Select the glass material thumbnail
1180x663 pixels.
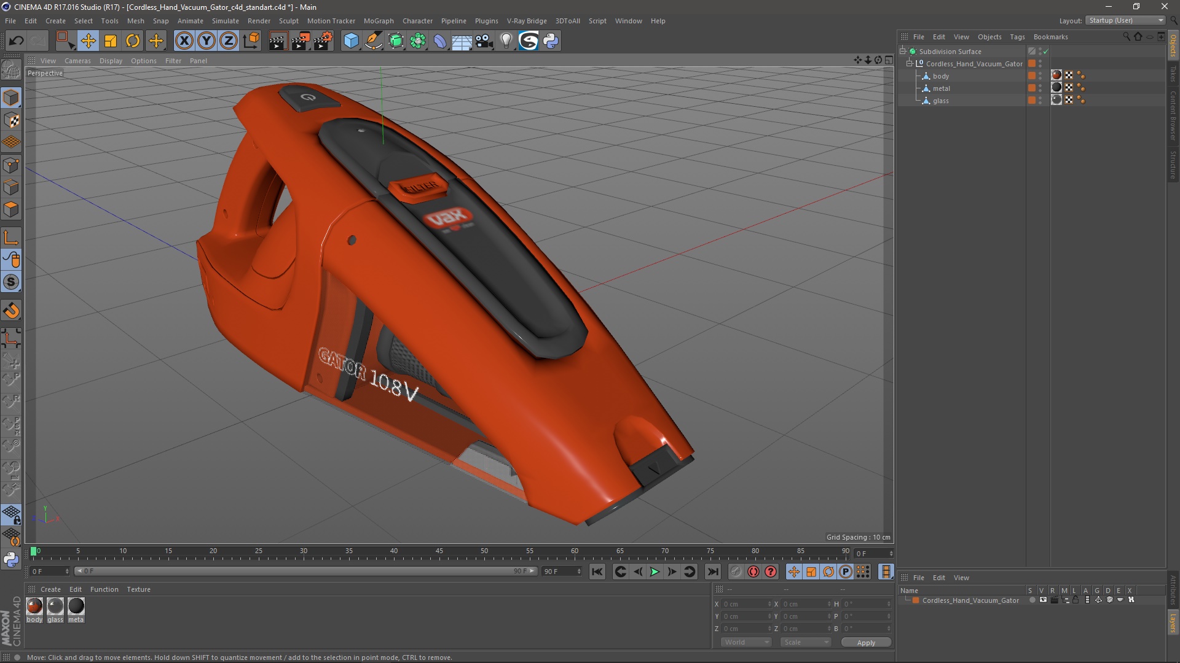click(x=55, y=606)
